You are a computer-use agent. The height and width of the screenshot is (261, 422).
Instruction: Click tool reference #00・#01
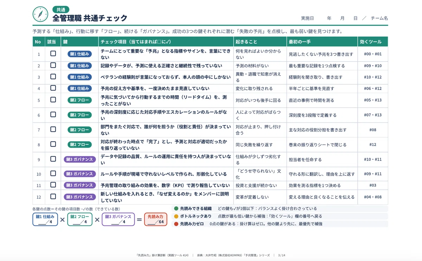[373, 54]
